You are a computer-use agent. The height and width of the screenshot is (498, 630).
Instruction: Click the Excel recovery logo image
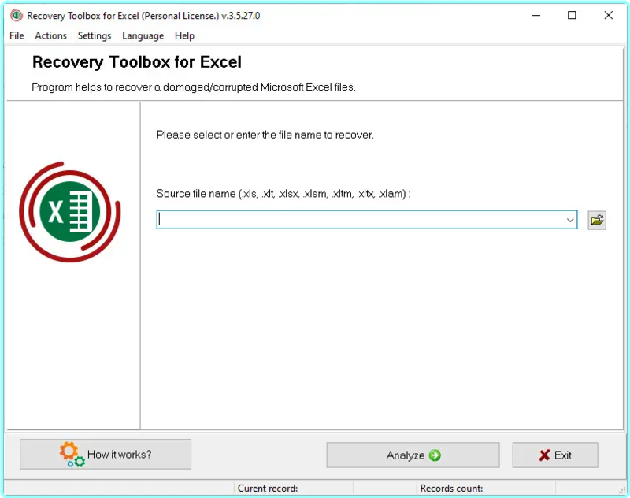pyautogui.click(x=70, y=211)
